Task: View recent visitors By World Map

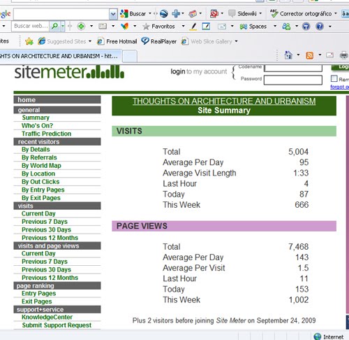Action: [x=41, y=166]
